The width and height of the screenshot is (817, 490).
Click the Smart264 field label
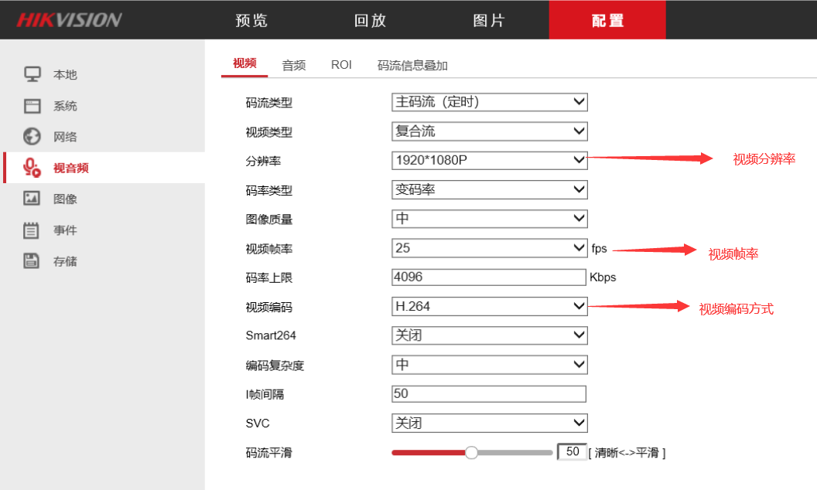271,335
